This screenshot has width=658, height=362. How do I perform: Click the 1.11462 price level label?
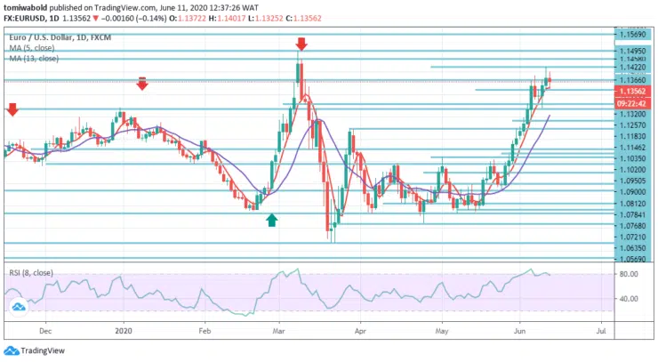tap(632, 148)
